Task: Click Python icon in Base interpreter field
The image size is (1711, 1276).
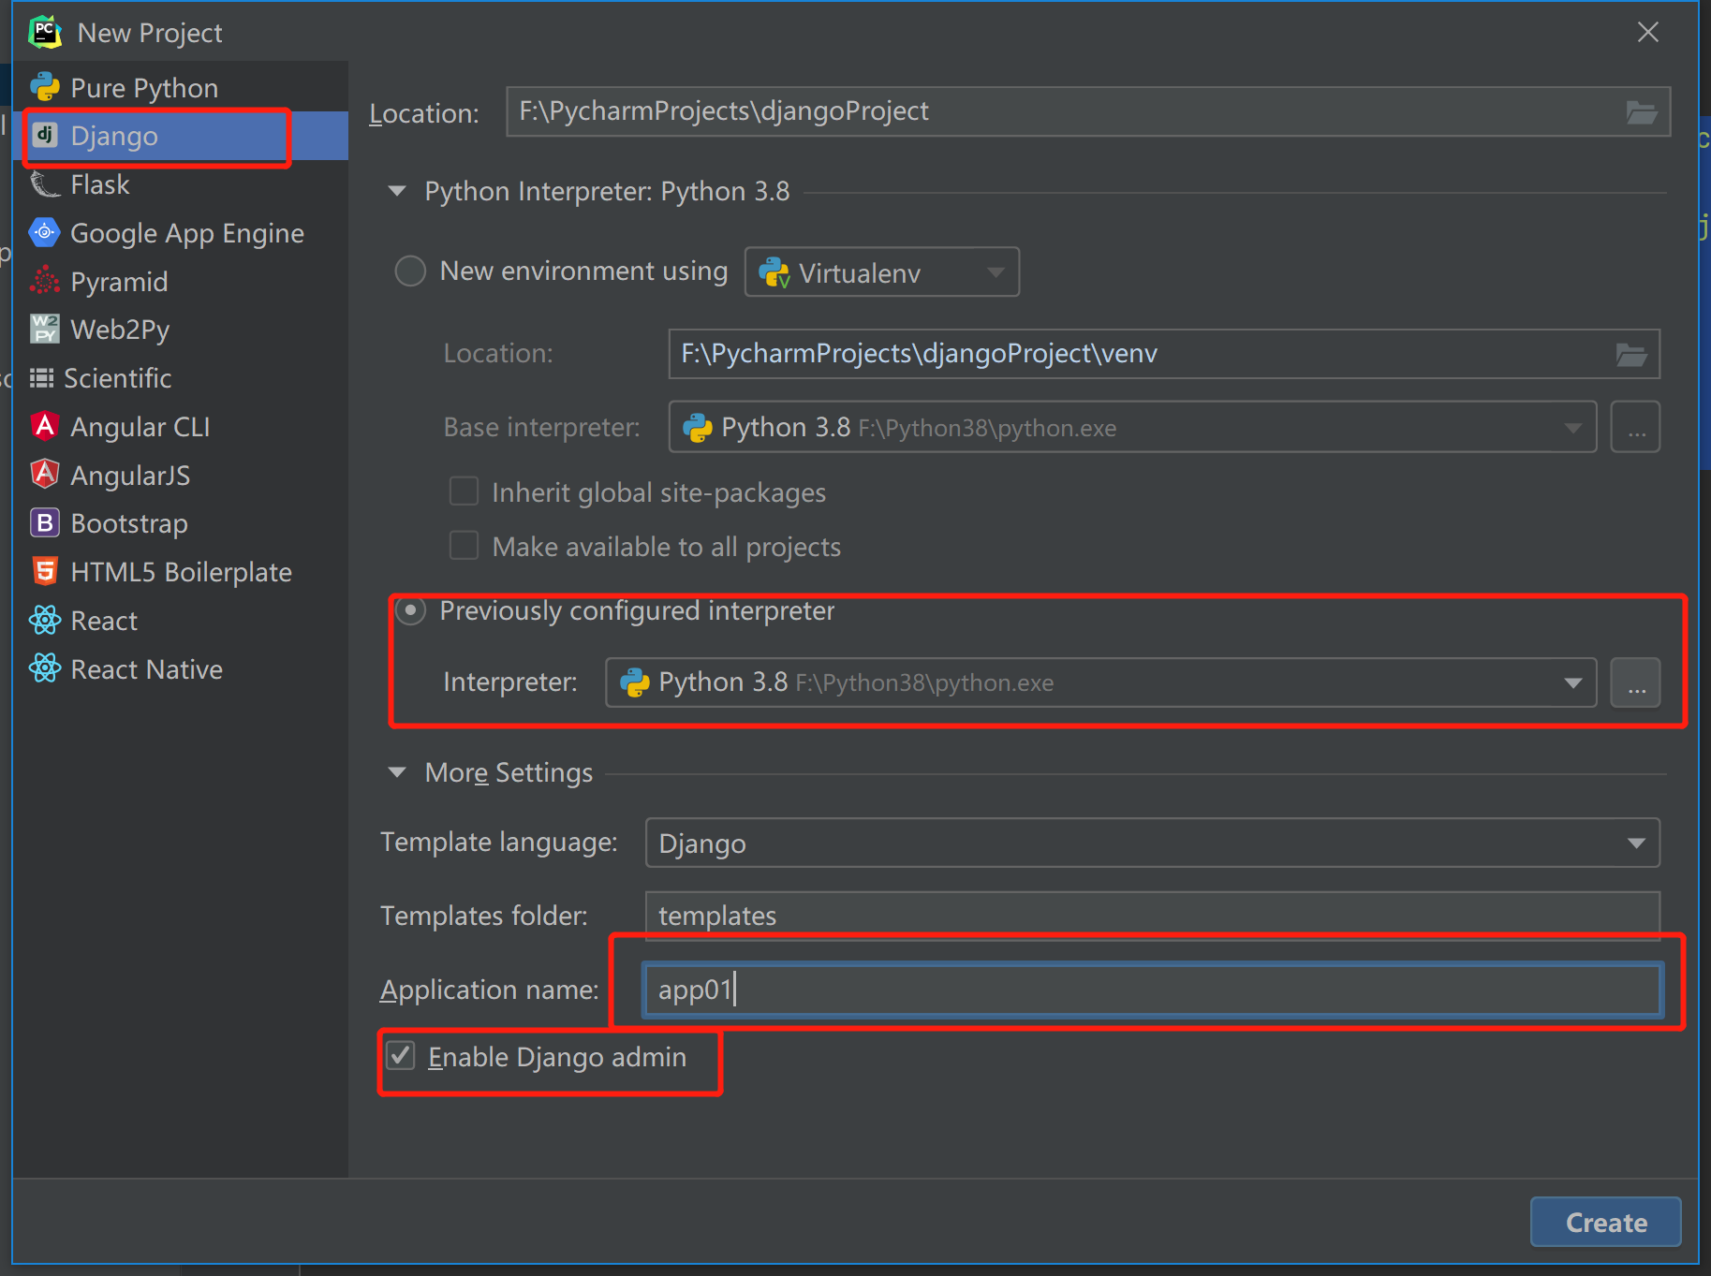Action: point(697,428)
